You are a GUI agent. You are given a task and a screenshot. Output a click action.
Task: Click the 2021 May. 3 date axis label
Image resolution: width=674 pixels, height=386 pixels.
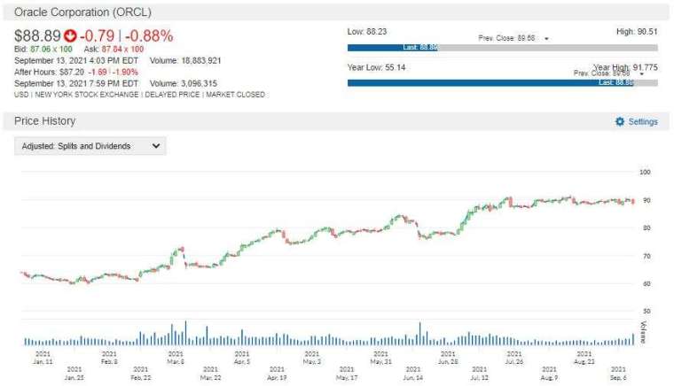point(311,358)
